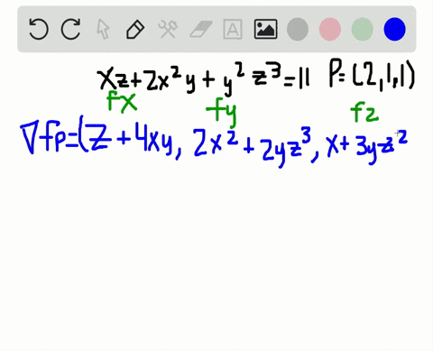Select the text box tool
Screen dimensions: 433x350
233,29
